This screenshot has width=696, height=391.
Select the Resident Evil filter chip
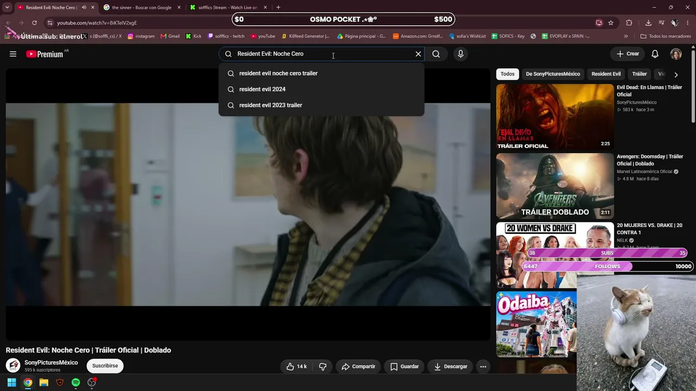click(x=606, y=74)
